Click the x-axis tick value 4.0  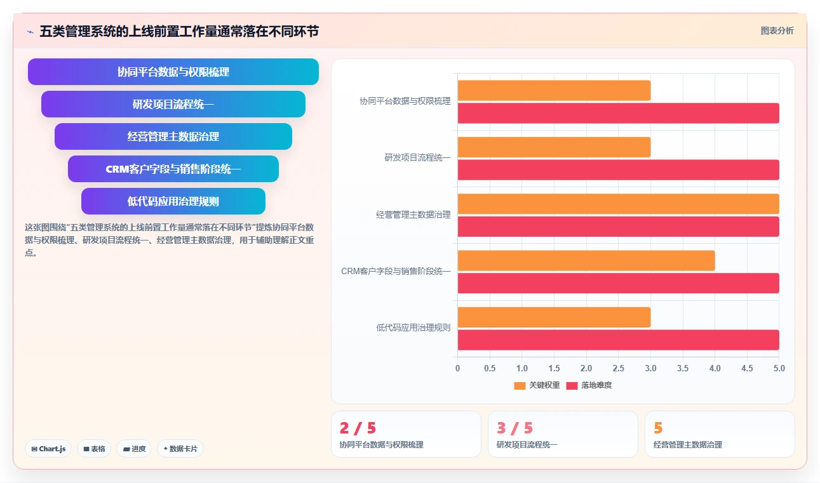point(715,368)
